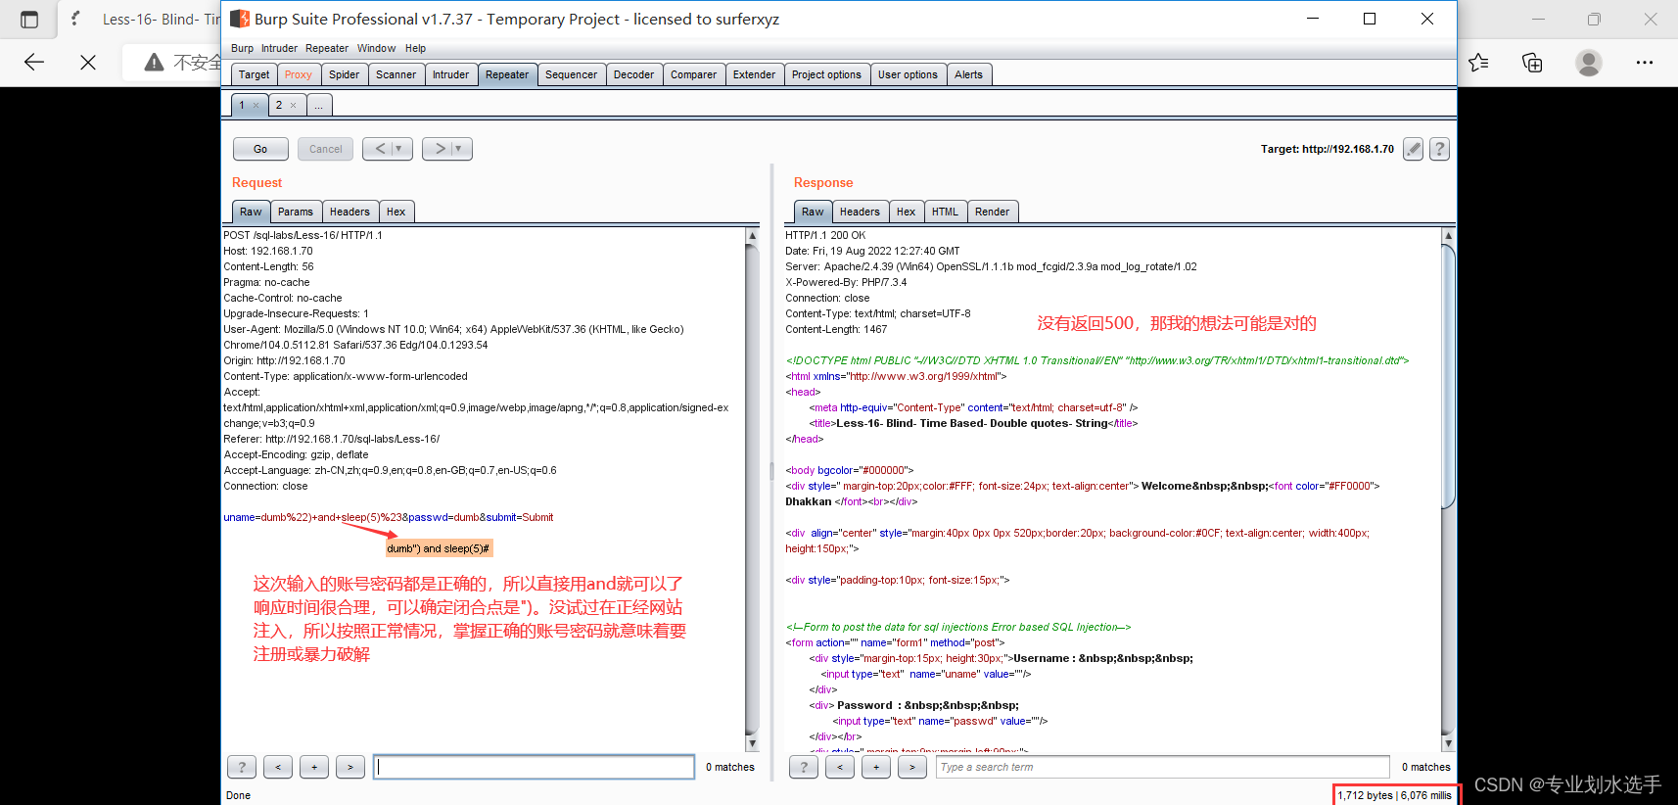This screenshot has height=805, width=1678.
Task: Click the not-secure warning icon in Edge
Action: pos(154,63)
